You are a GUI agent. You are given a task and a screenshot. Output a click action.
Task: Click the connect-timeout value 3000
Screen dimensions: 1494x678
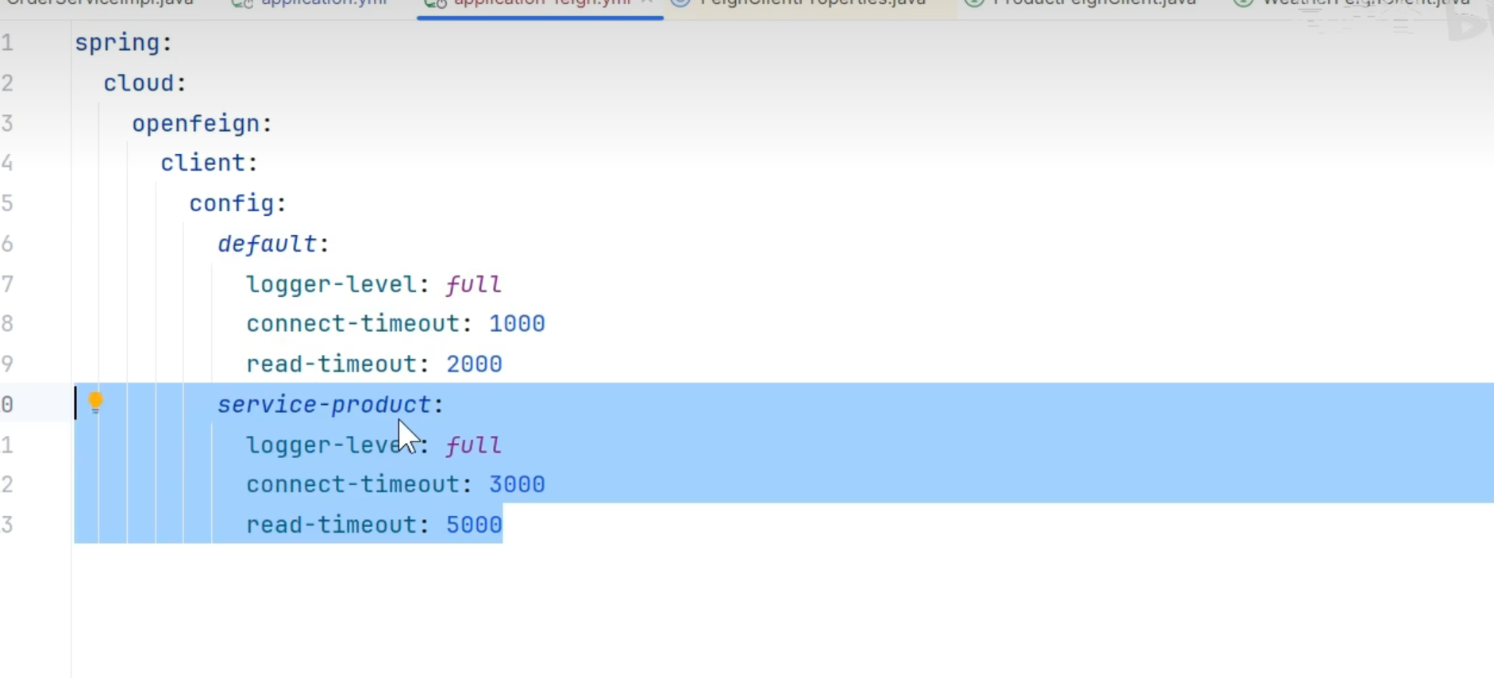pyautogui.click(x=517, y=484)
